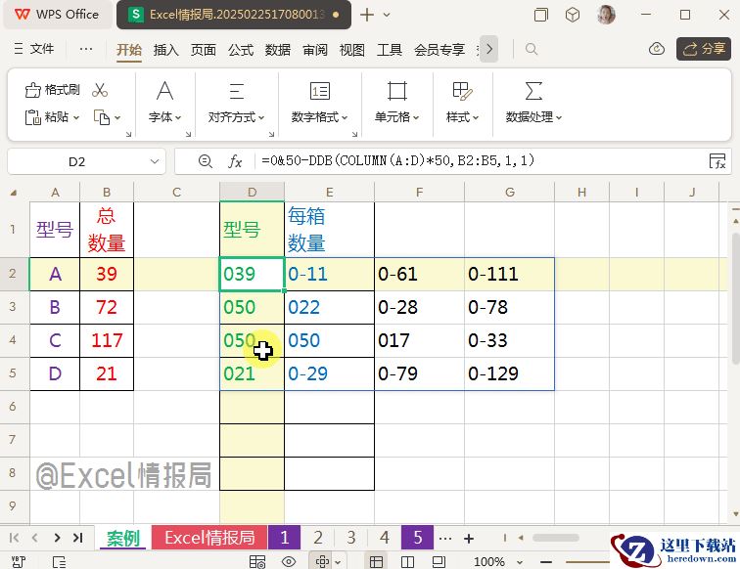Open formula editor icon at formula bar end
The image size is (740, 569).
[x=717, y=161]
